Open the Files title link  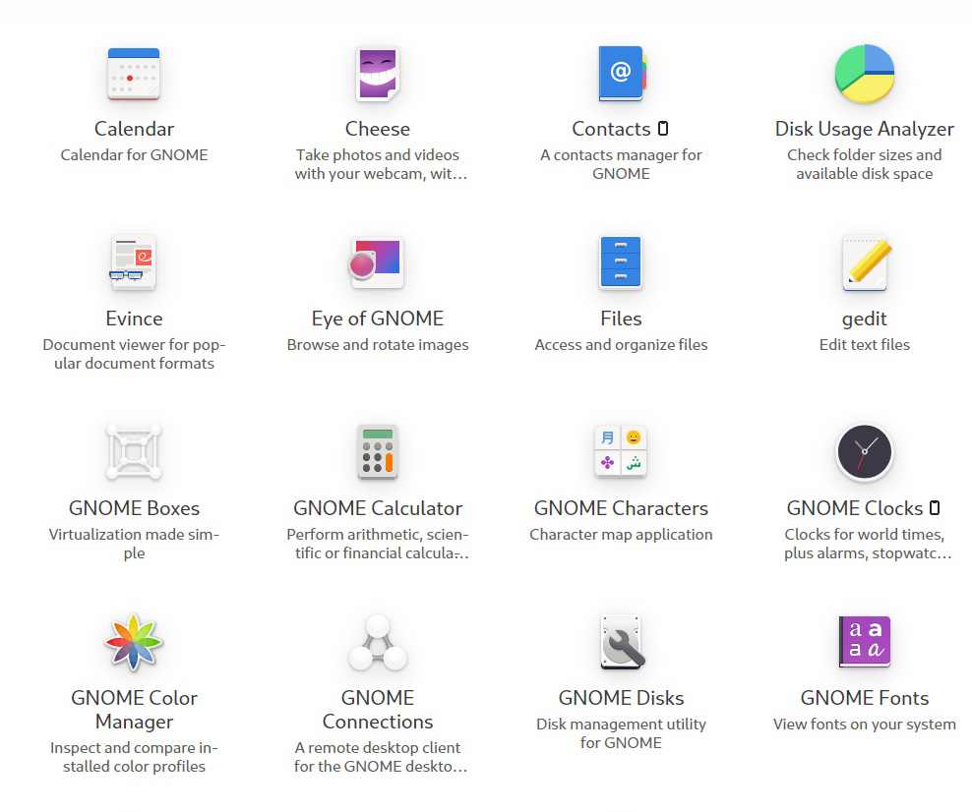click(621, 319)
